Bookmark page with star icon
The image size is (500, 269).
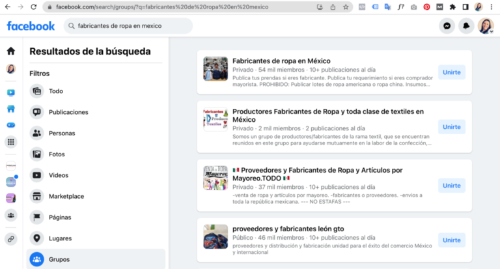[x=346, y=7]
